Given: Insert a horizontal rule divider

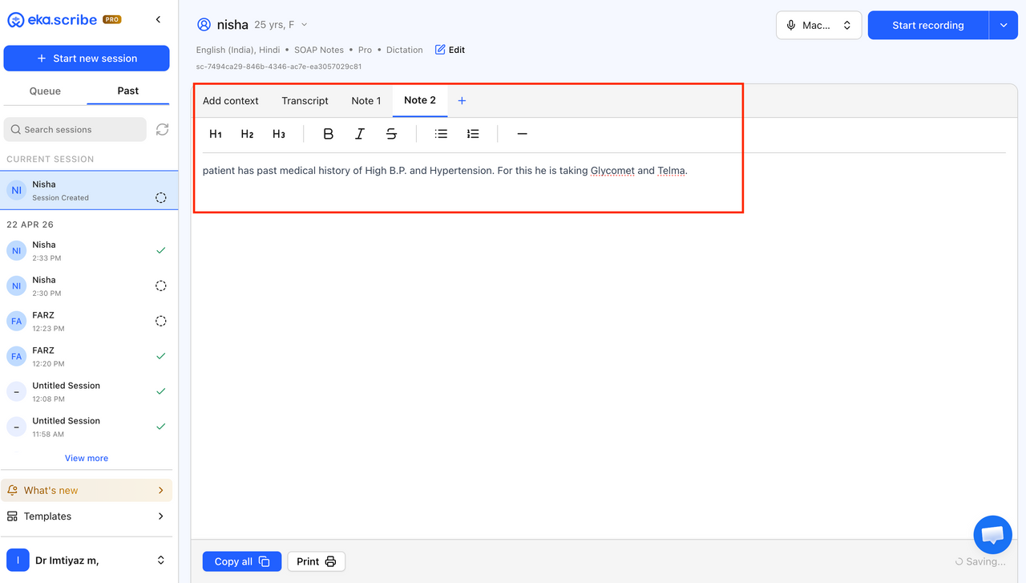Looking at the screenshot, I should pyautogui.click(x=522, y=134).
